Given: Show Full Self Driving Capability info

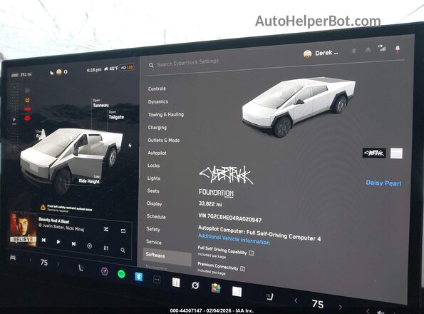Looking at the screenshot, I should pyautogui.click(x=251, y=253).
